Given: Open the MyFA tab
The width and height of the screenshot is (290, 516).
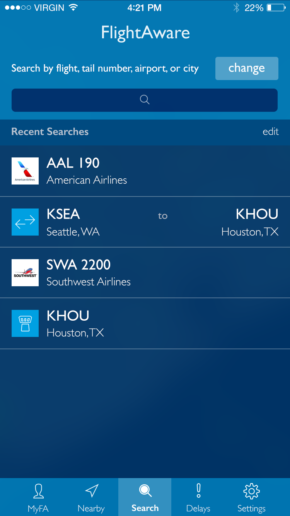Looking at the screenshot, I should tap(38, 497).
